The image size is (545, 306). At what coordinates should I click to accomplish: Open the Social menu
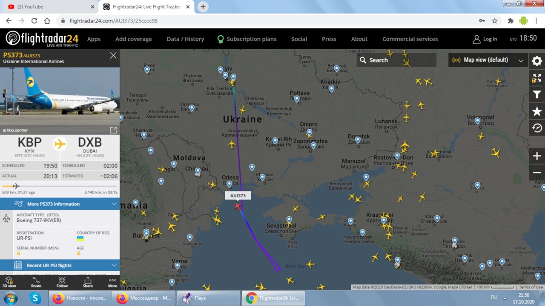click(299, 39)
